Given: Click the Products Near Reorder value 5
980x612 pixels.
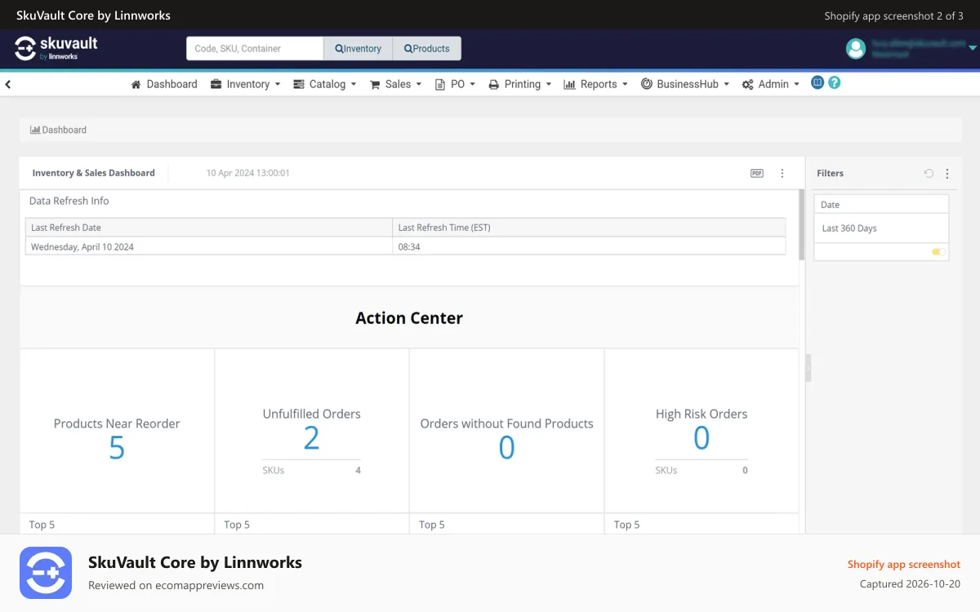Looking at the screenshot, I should point(117,448).
